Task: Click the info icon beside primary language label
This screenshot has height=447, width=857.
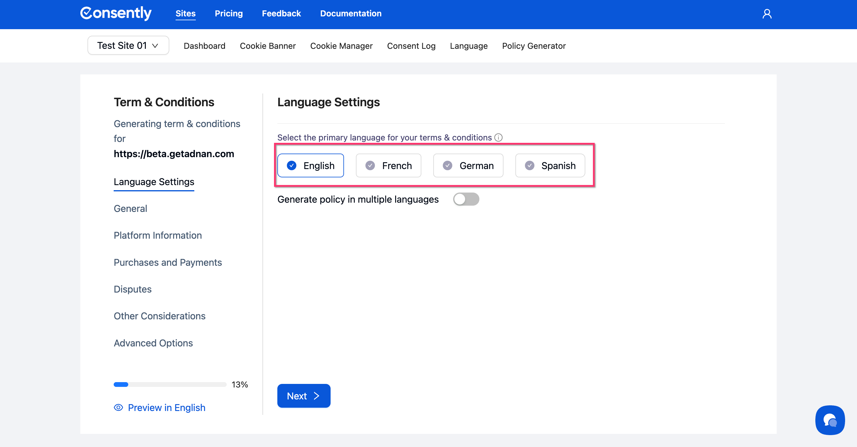Action: coord(498,137)
